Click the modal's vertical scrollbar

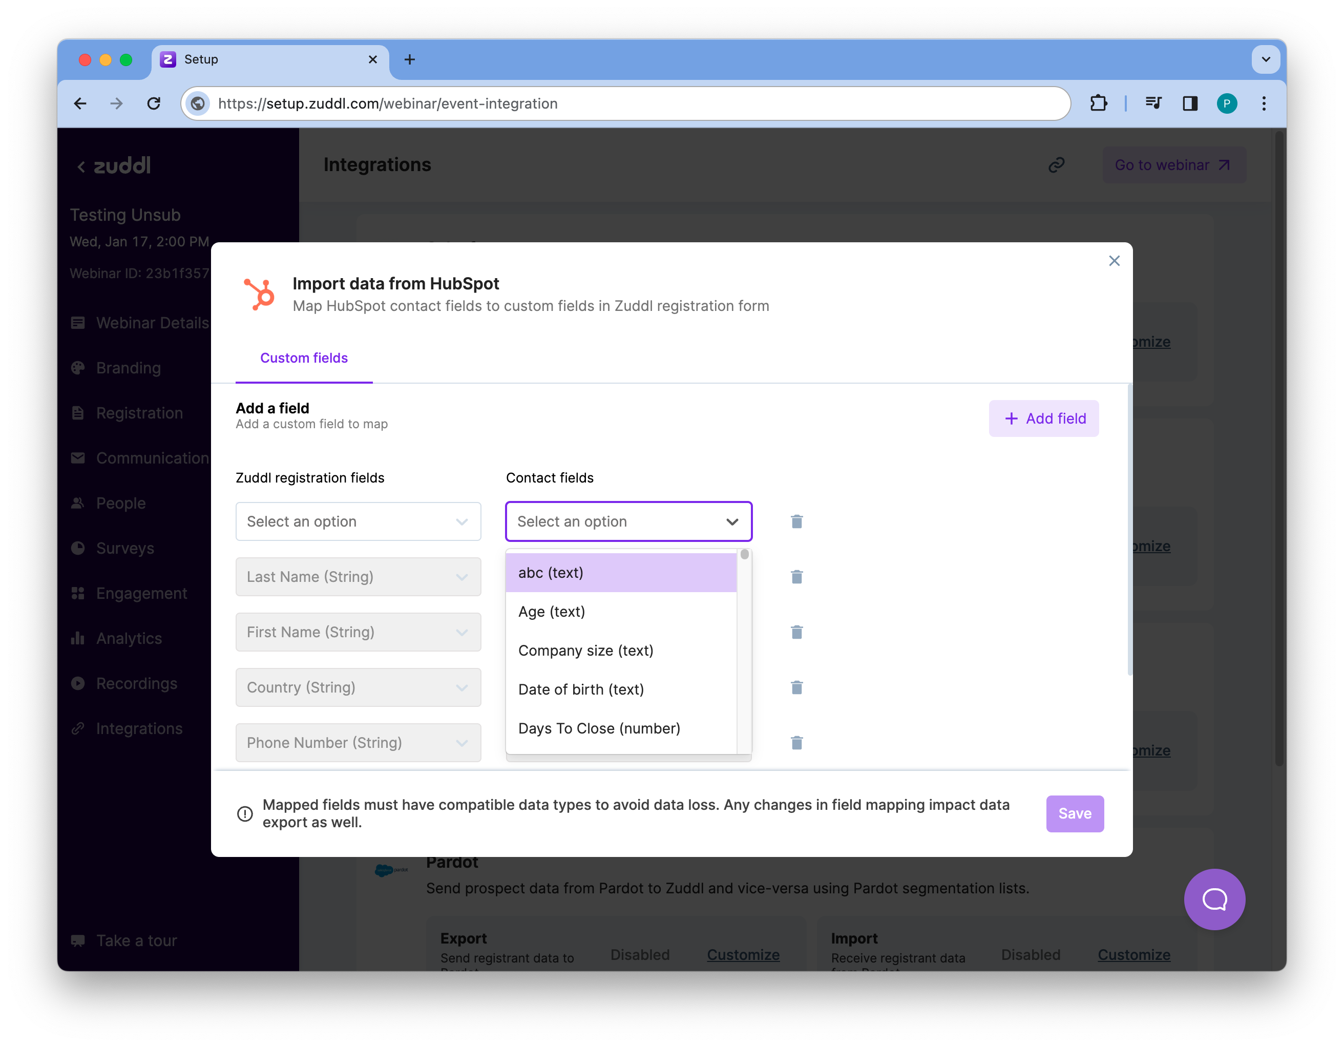click(1129, 529)
